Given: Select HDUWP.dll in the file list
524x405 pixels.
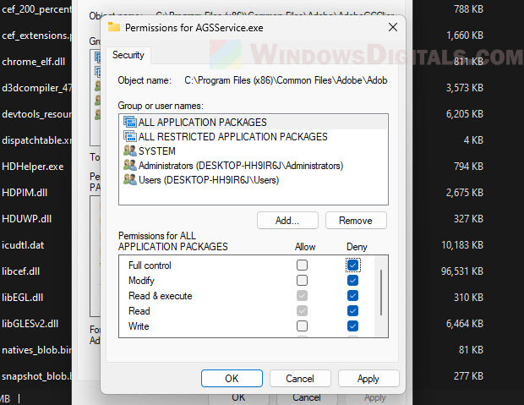Looking at the screenshot, I should (x=27, y=219).
